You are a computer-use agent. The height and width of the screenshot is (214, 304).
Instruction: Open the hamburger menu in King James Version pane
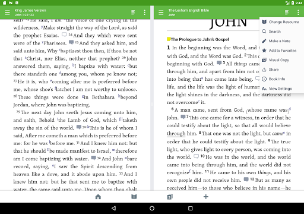tap(7, 12)
